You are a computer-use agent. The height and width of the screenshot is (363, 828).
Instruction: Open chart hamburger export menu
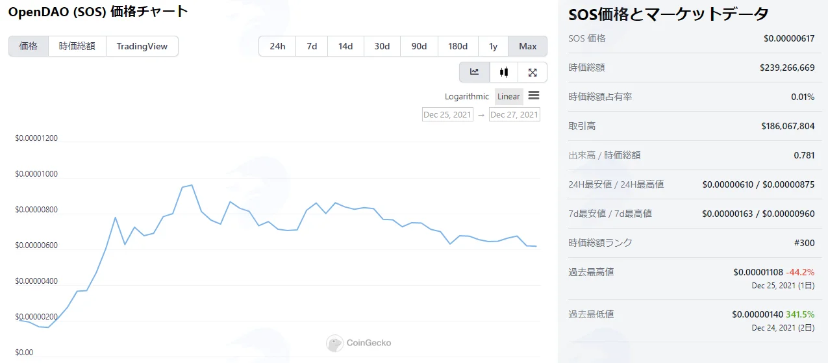click(534, 95)
